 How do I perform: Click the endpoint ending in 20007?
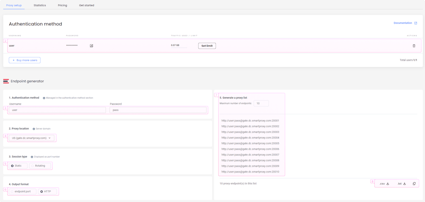coord(250,155)
